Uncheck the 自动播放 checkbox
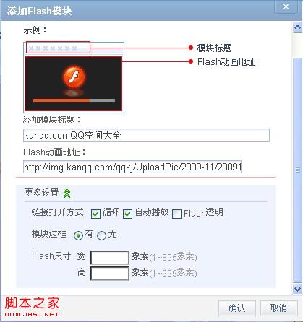This screenshot has width=303, height=322. click(127, 214)
